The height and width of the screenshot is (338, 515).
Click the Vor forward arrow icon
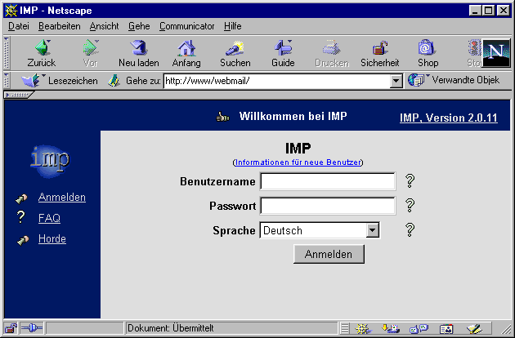[90, 47]
